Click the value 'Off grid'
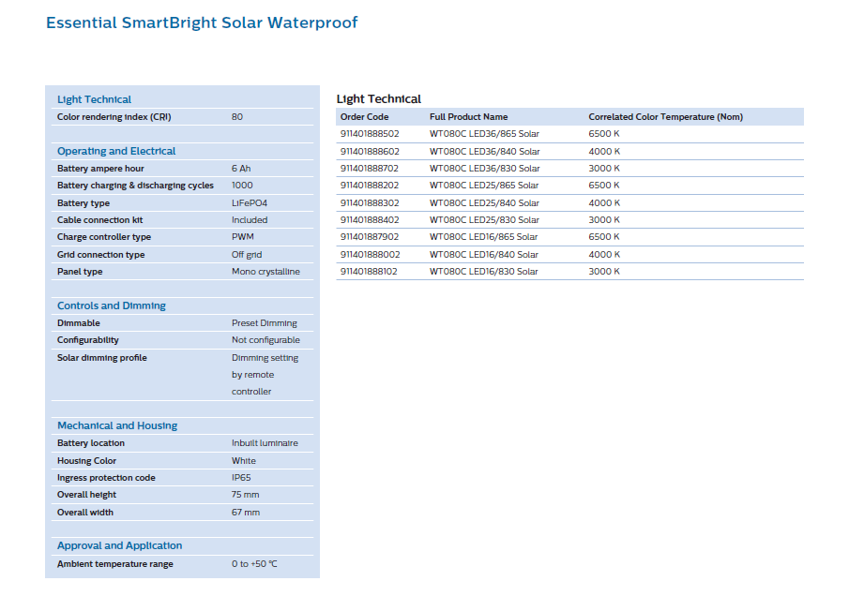 pos(247,254)
